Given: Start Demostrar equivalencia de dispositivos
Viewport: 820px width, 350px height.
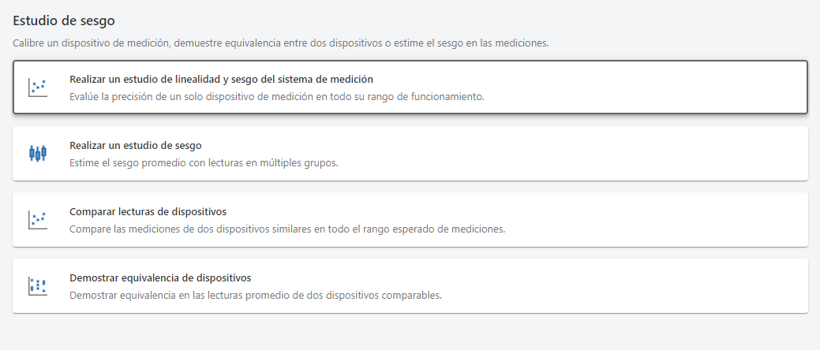Looking at the screenshot, I should (160, 277).
